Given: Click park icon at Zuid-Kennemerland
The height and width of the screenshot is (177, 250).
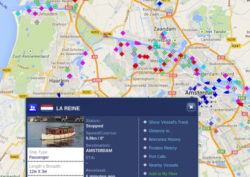Looking at the screenshot, I should [x=30, y=51].
